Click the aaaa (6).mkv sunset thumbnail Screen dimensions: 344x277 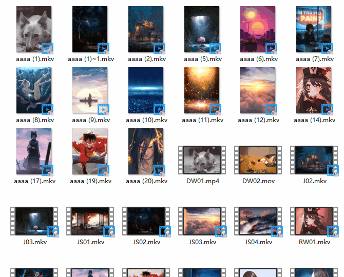click(258, 30)
